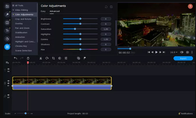
Task: Delete selected clip with trash icon
Action: (x=28, y=58)
